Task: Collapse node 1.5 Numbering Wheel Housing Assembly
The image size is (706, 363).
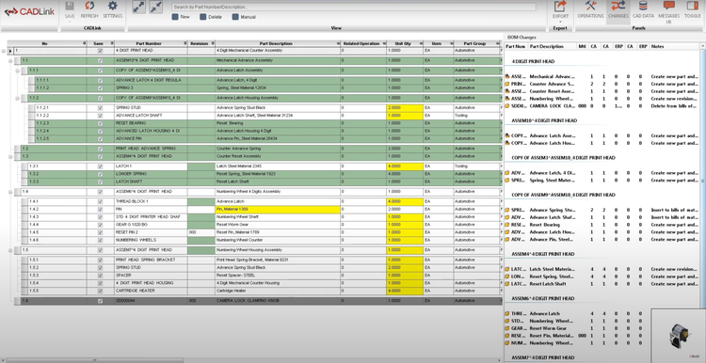Action: [x=10, y=250]
